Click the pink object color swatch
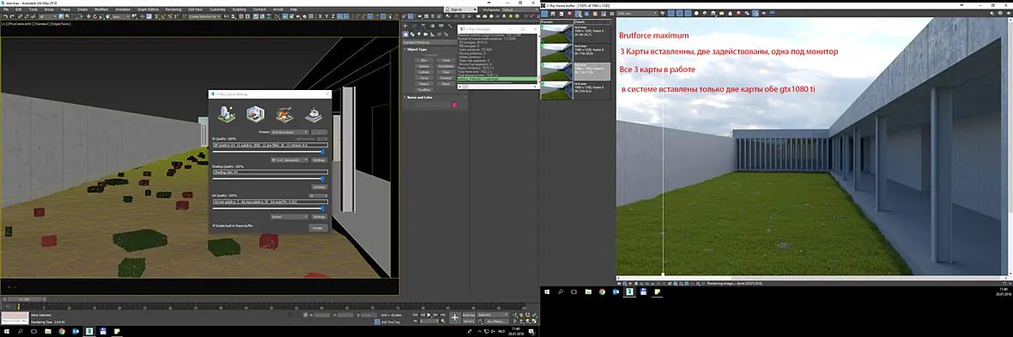This screenshot has width=1013, height=337. [x=454, y=105]
